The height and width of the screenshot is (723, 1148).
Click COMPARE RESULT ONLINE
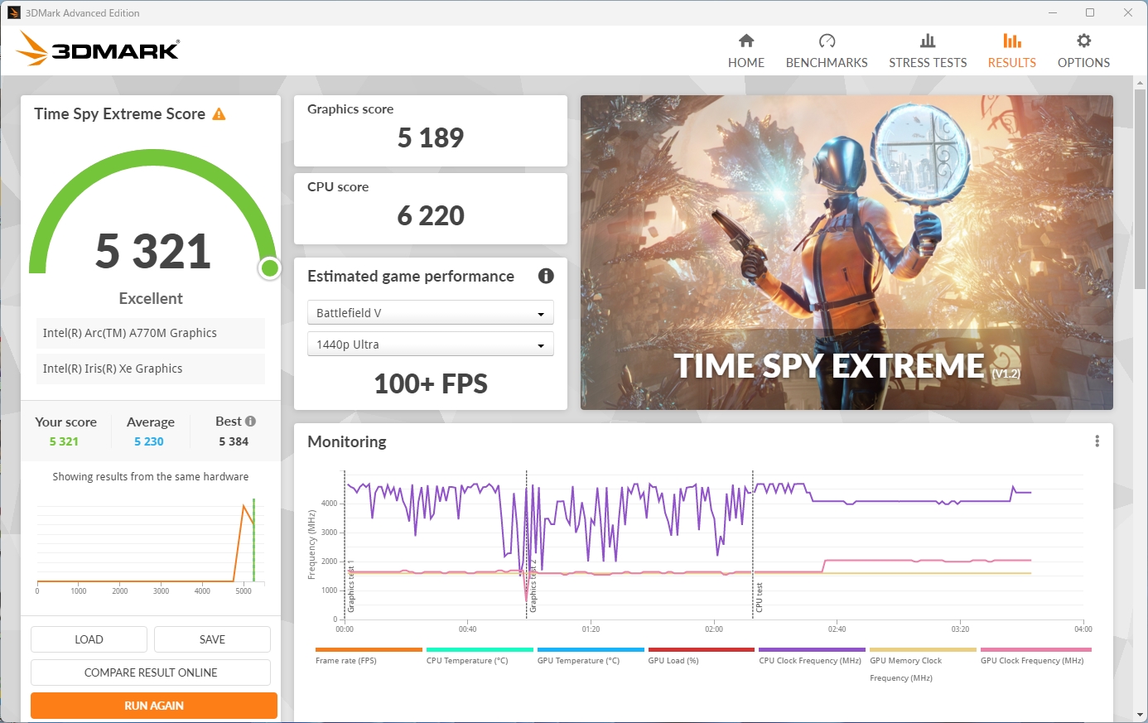(151, 672)
